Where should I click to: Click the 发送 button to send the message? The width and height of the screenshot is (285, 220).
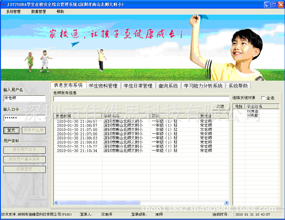click(x=220, y=107)
